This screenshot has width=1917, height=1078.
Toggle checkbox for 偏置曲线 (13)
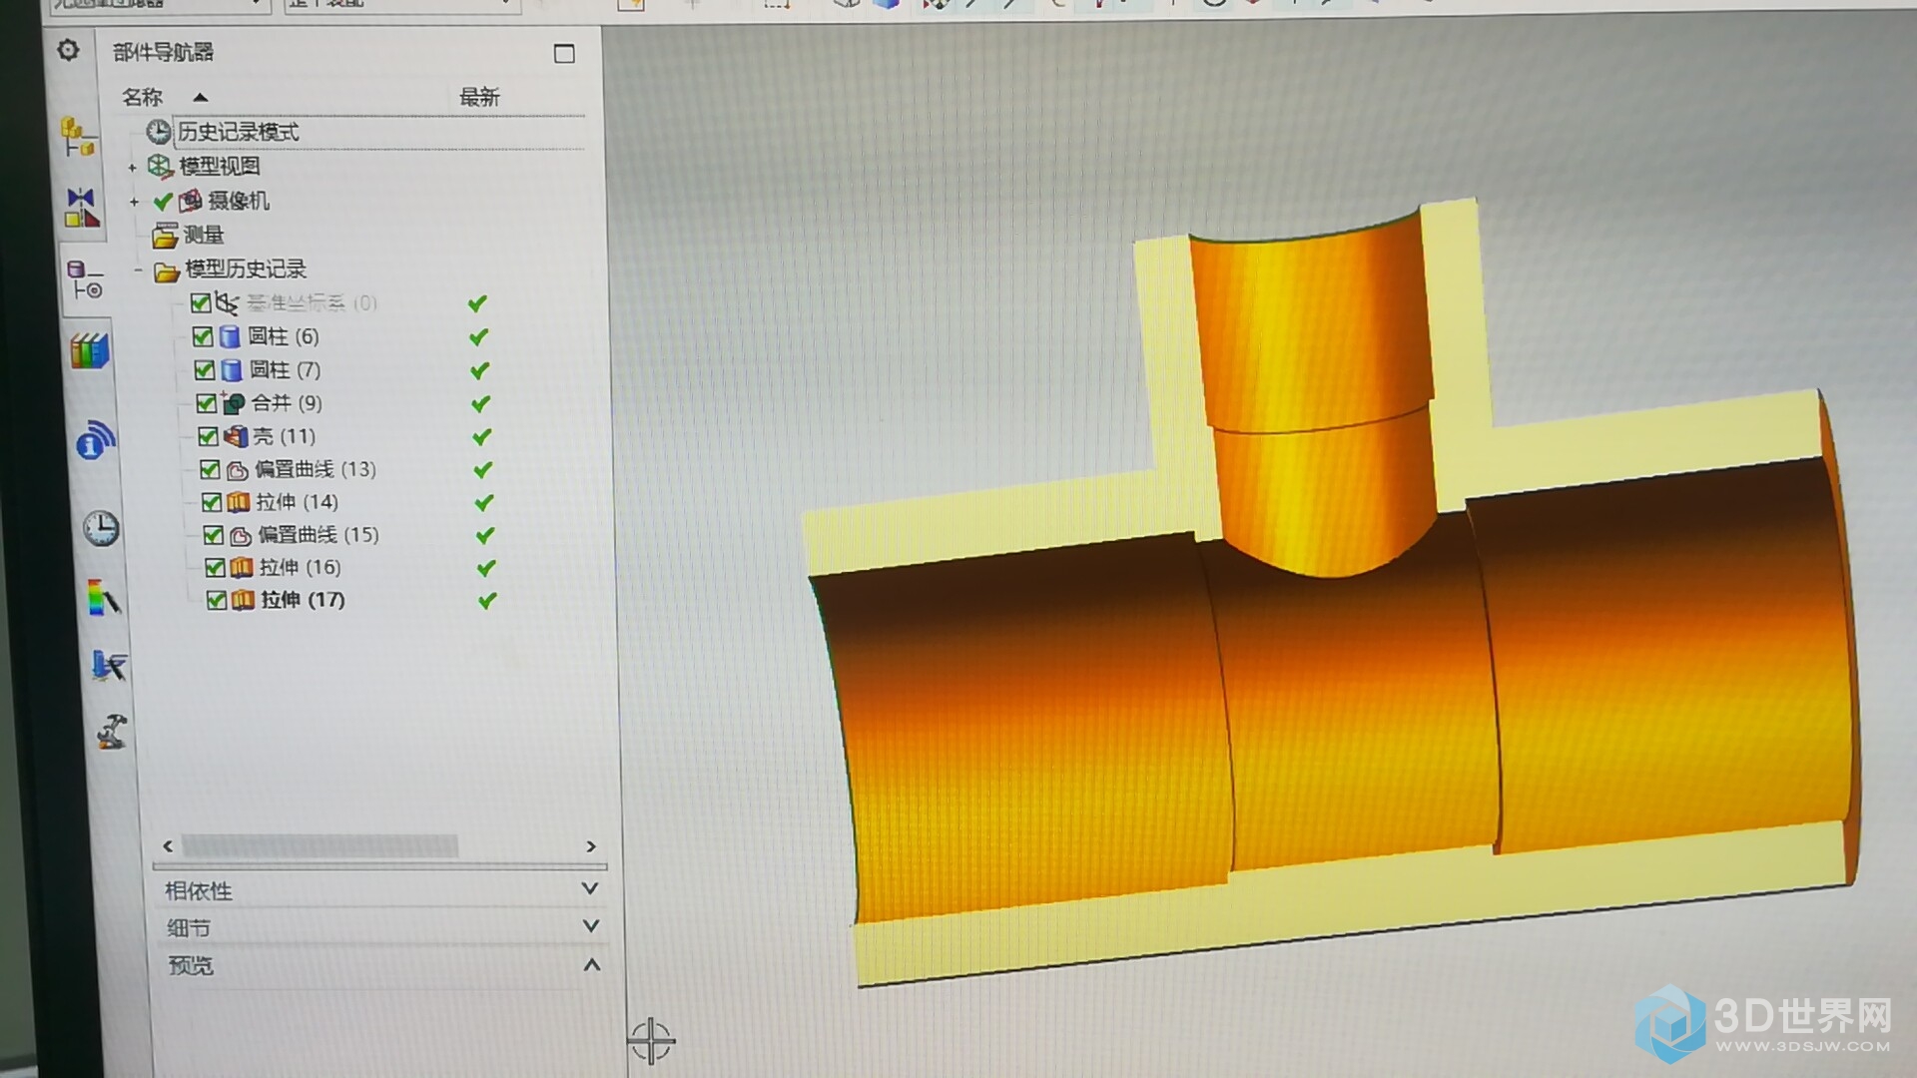click(210, 469)
